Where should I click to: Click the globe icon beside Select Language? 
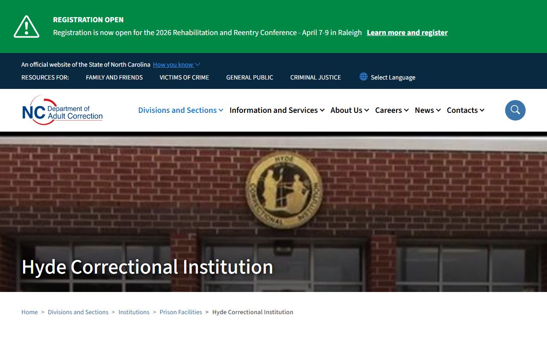tap(363, 77)
